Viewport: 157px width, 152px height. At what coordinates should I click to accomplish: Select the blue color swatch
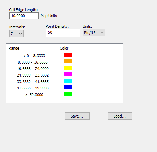pyautogui.click(x=68, y=87)
